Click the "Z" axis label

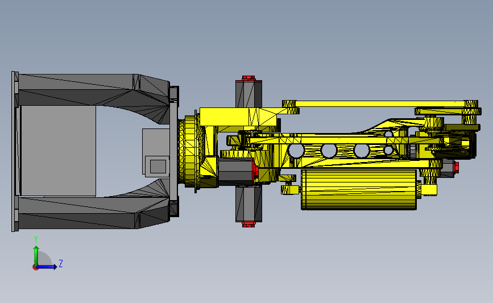click(61, 263)
